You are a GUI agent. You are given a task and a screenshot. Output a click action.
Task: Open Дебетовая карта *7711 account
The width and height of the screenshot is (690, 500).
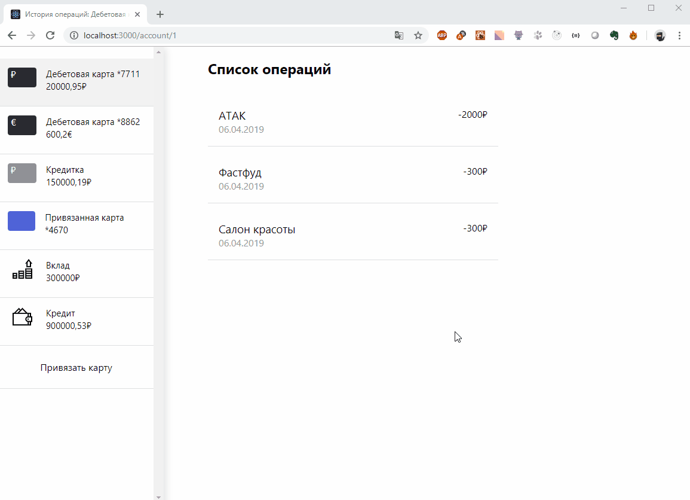tap(76, 83)
